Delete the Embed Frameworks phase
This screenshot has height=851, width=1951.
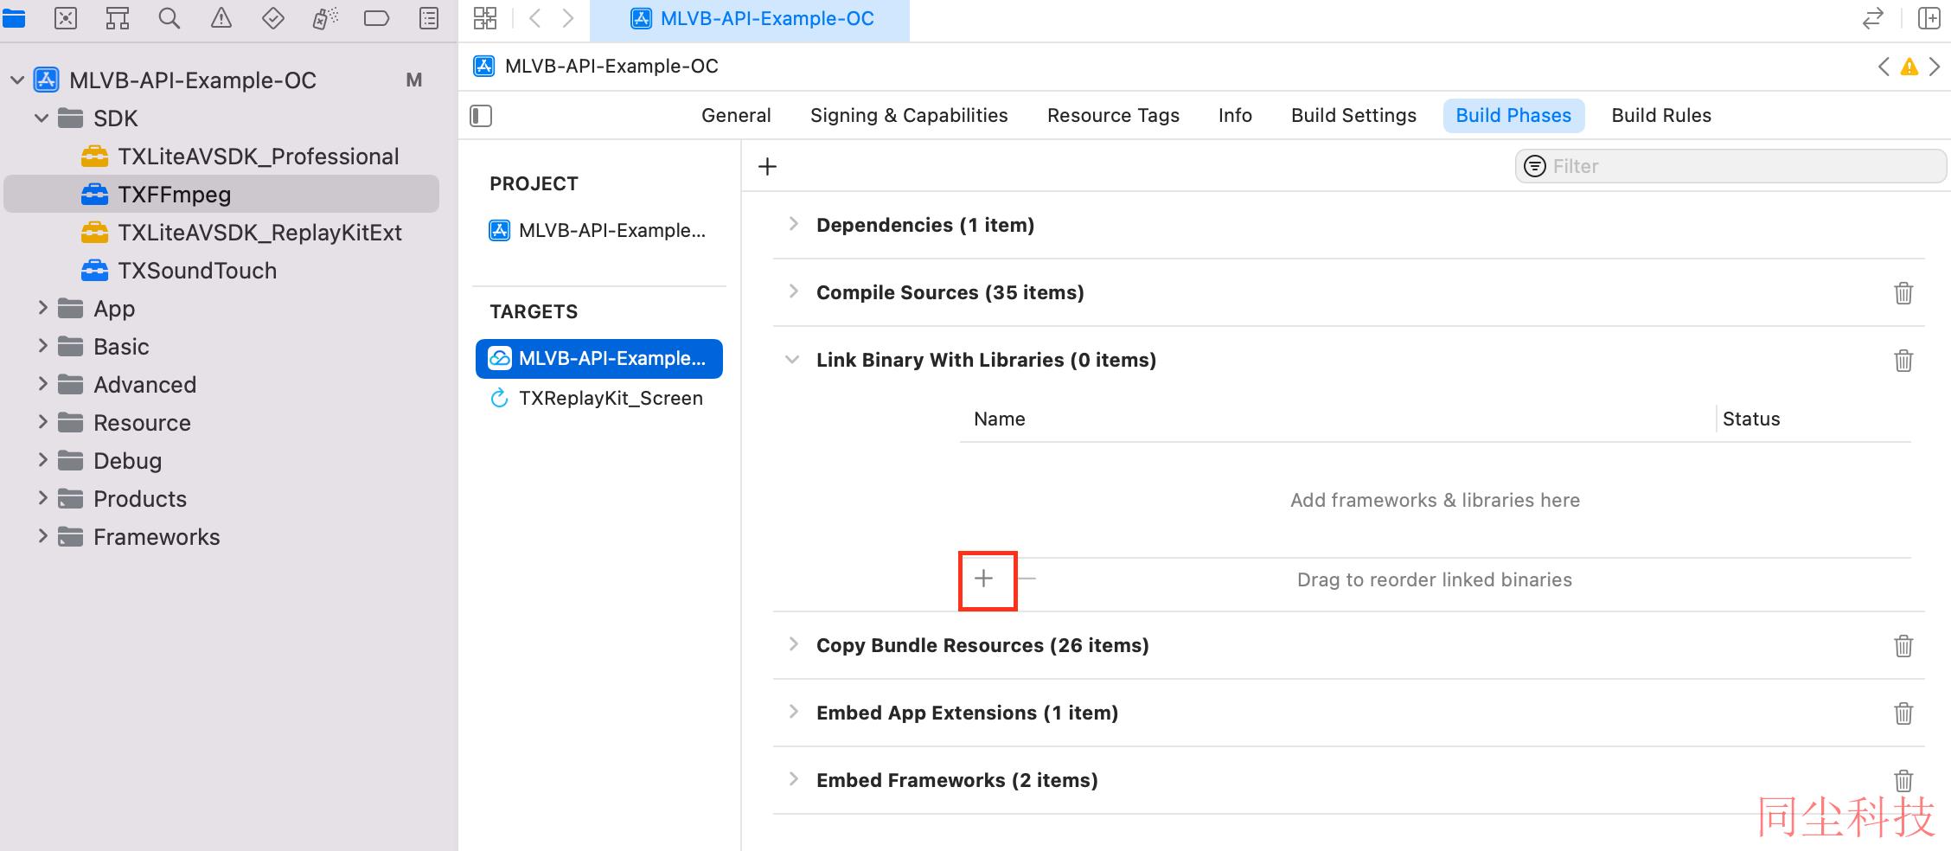(1903, 780)
